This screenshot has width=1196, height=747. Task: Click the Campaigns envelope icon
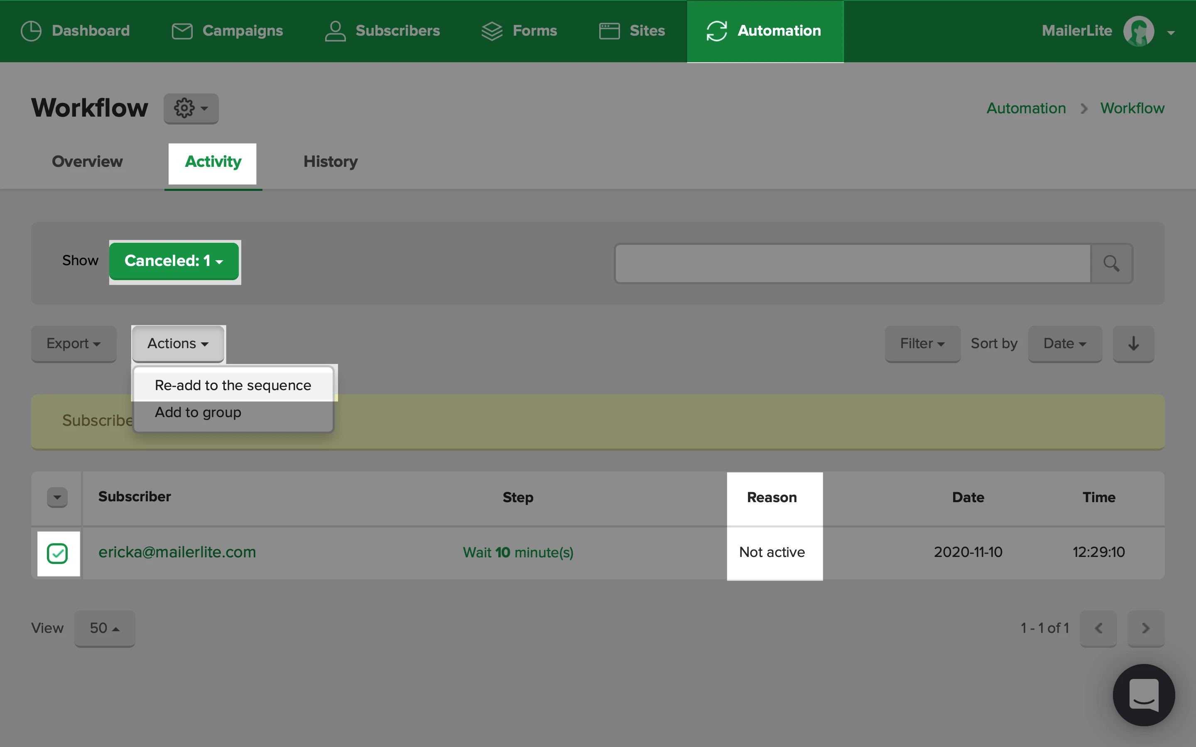click(182, 31)
